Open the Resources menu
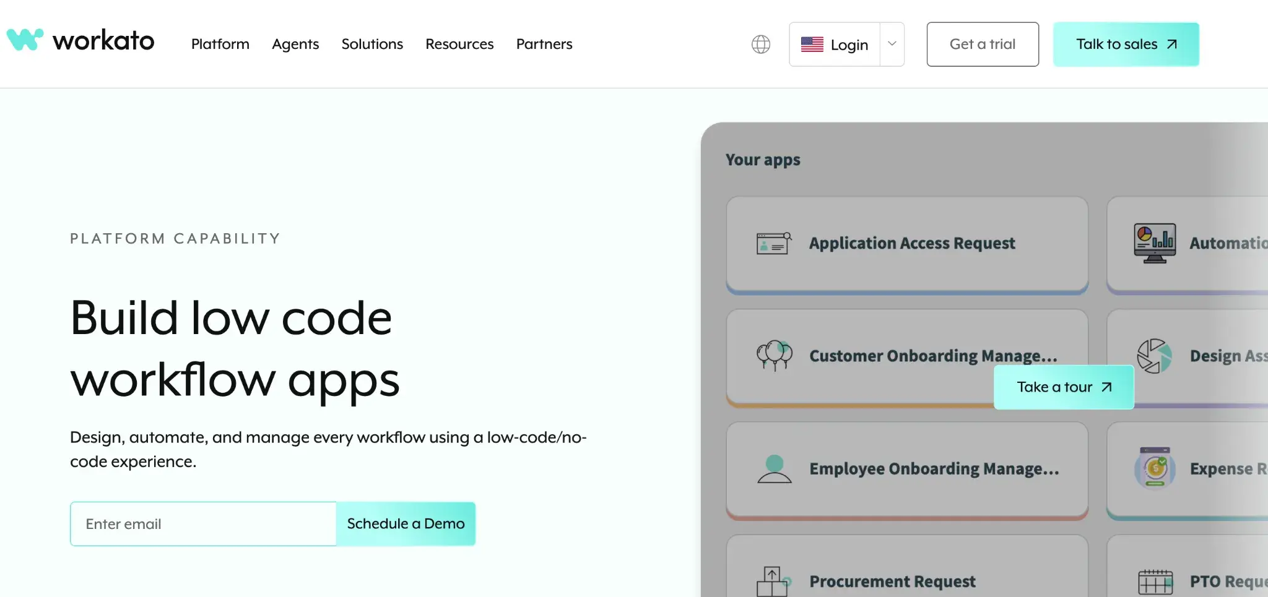This screenshot has height=597, width=1268. pyautogui.click(x=459, y=44)
